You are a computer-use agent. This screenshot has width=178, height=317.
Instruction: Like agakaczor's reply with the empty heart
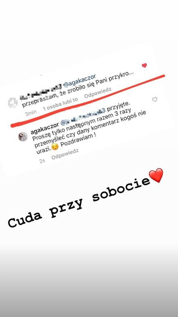click(155, 99)
